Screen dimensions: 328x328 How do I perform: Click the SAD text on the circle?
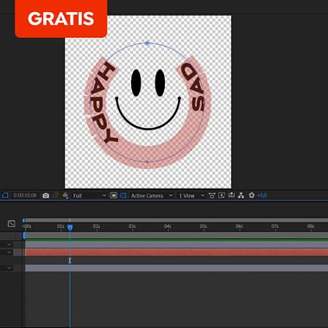(x=193, y=86)
